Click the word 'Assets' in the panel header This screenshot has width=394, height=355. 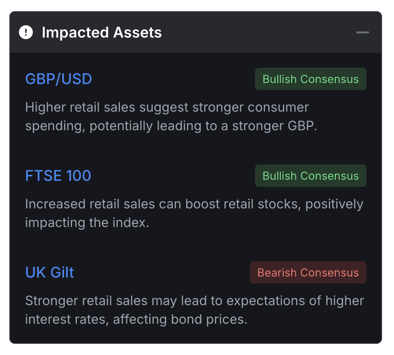pyautogui.click(x=137, y=33)
